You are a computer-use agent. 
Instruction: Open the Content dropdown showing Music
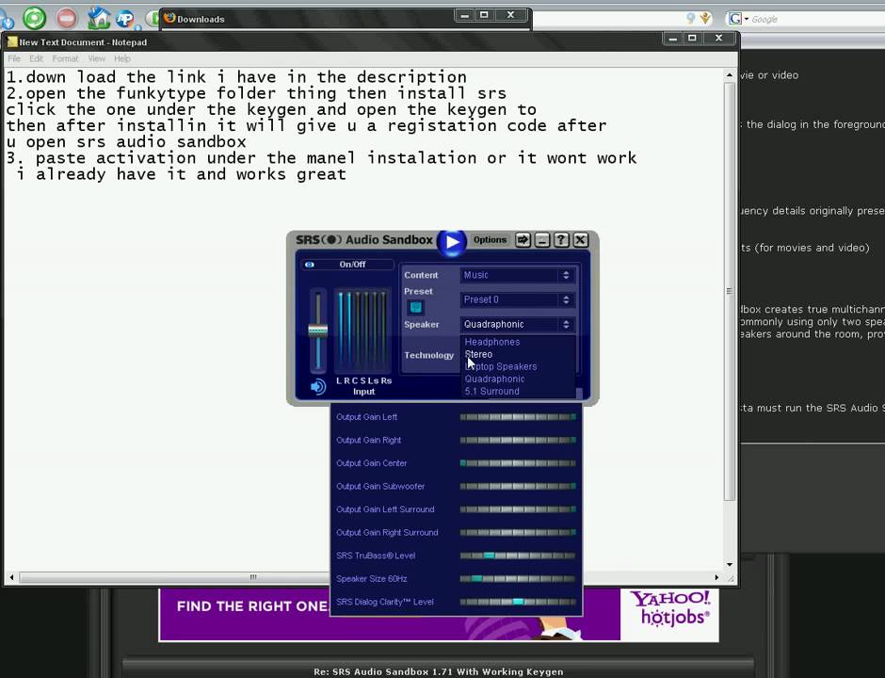(x=518, y=275)
